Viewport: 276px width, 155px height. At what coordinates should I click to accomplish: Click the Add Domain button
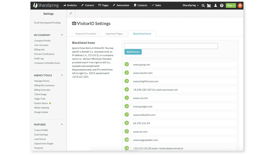point(133,52)
